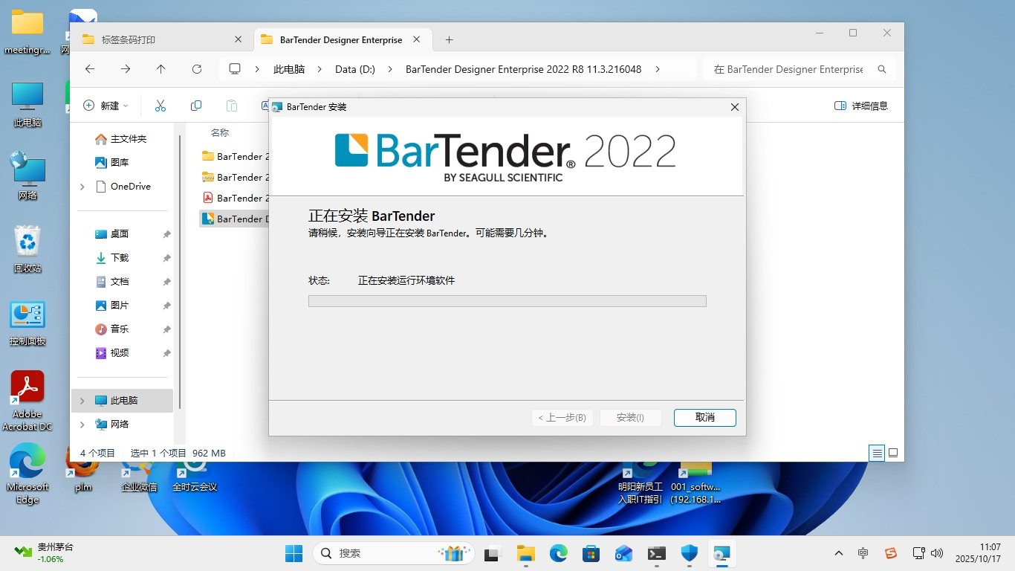Viewport: 1015px width, 571px height.
Task: Select 此电脑 in the navigation tree
Action: tap(123, 401)
